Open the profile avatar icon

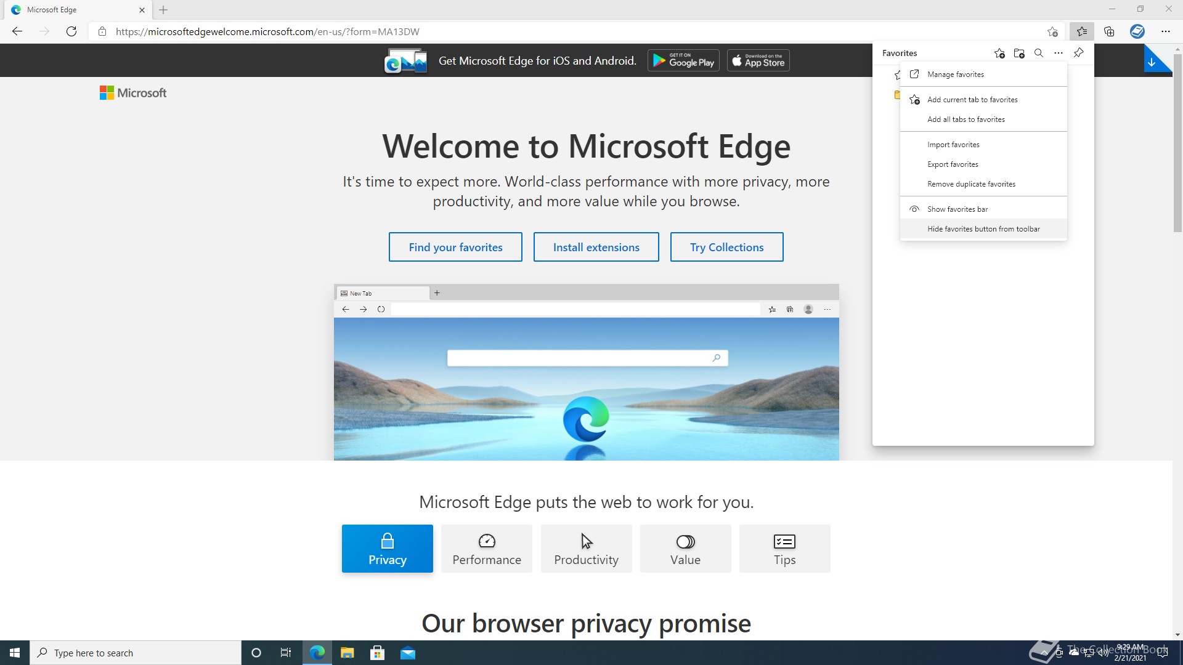pos(1137,31)
